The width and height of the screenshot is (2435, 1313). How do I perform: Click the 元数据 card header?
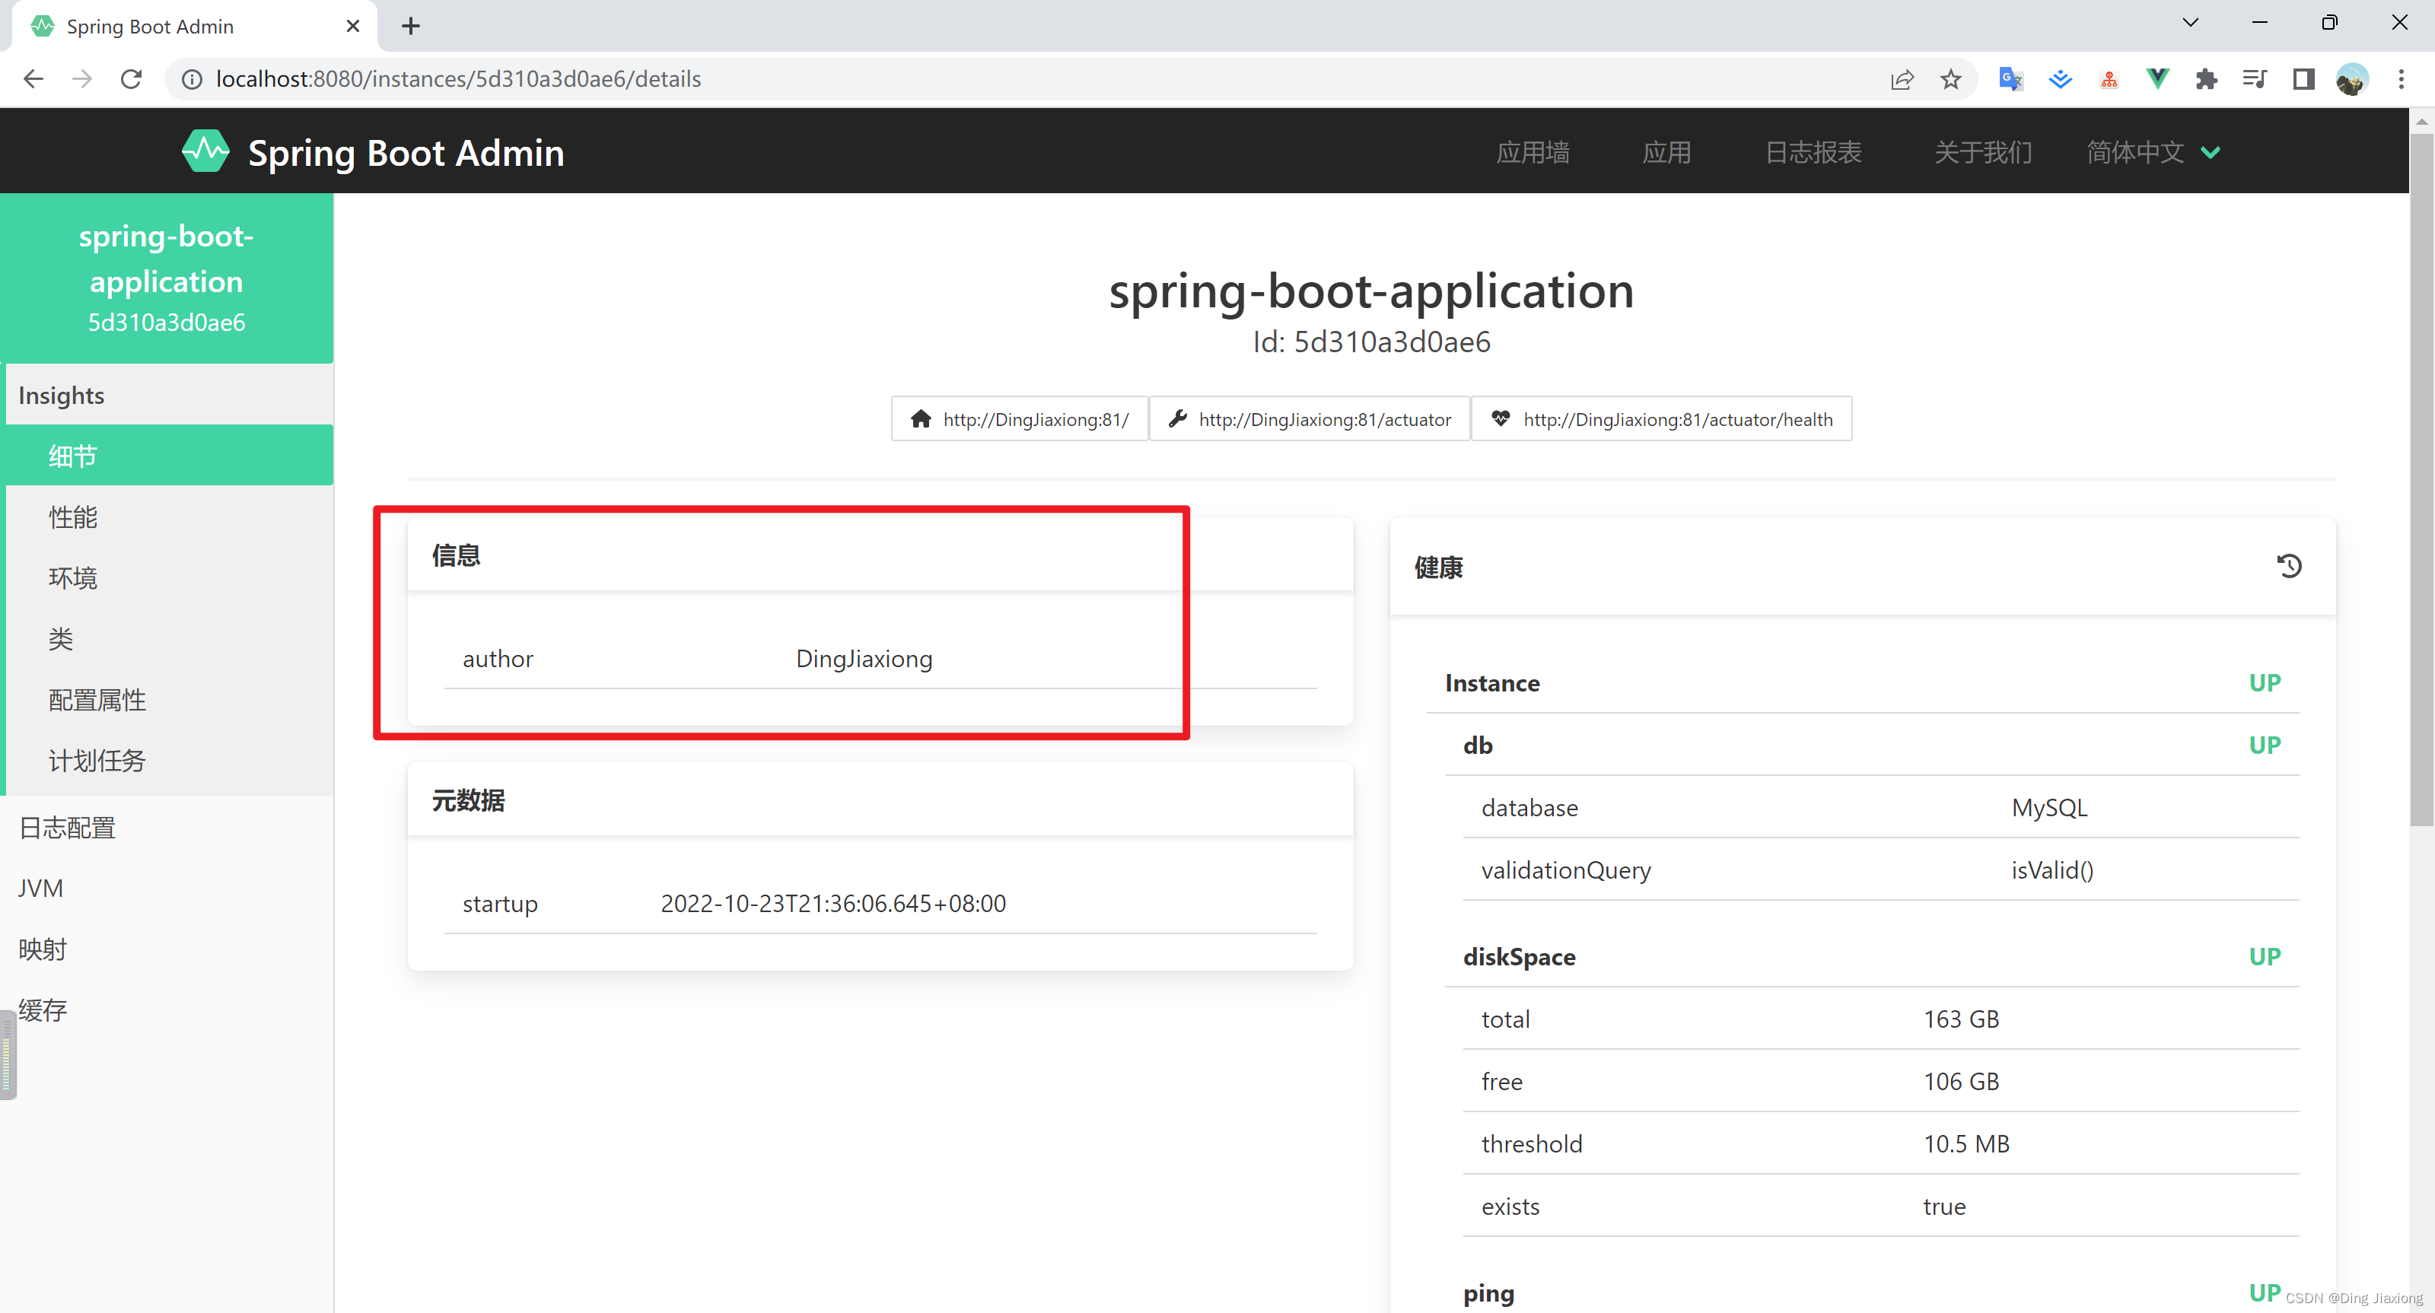pos(880,800)
